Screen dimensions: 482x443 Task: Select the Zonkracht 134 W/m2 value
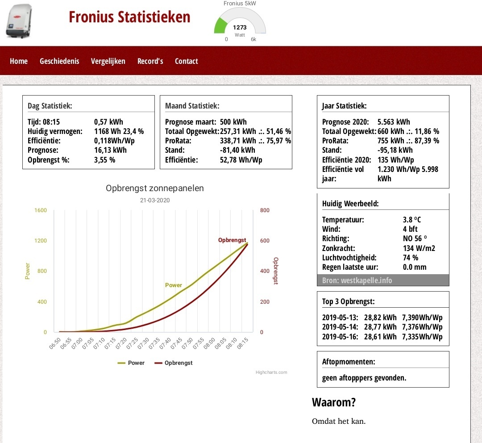(419, 248)
